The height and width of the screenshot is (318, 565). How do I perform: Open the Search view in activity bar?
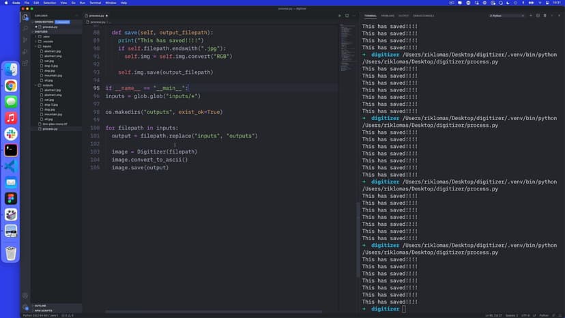pyautogui.click(x=25, y=28)
